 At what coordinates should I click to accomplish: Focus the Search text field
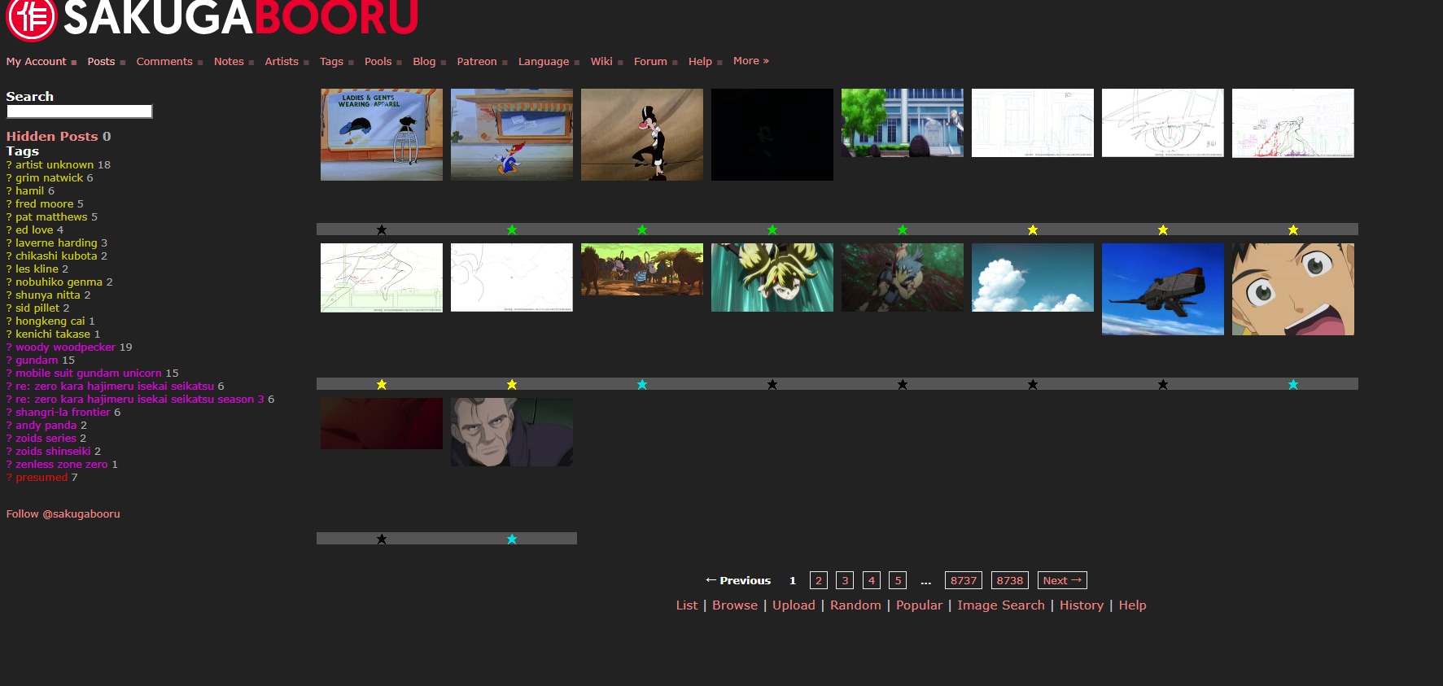[x=79, y=111]
